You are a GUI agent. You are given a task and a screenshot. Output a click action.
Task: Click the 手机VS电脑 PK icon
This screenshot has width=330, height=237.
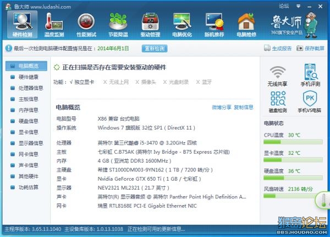pos(310,98)
